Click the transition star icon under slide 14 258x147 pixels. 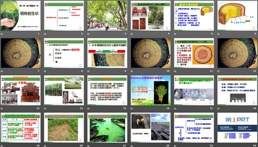point(45,108)
